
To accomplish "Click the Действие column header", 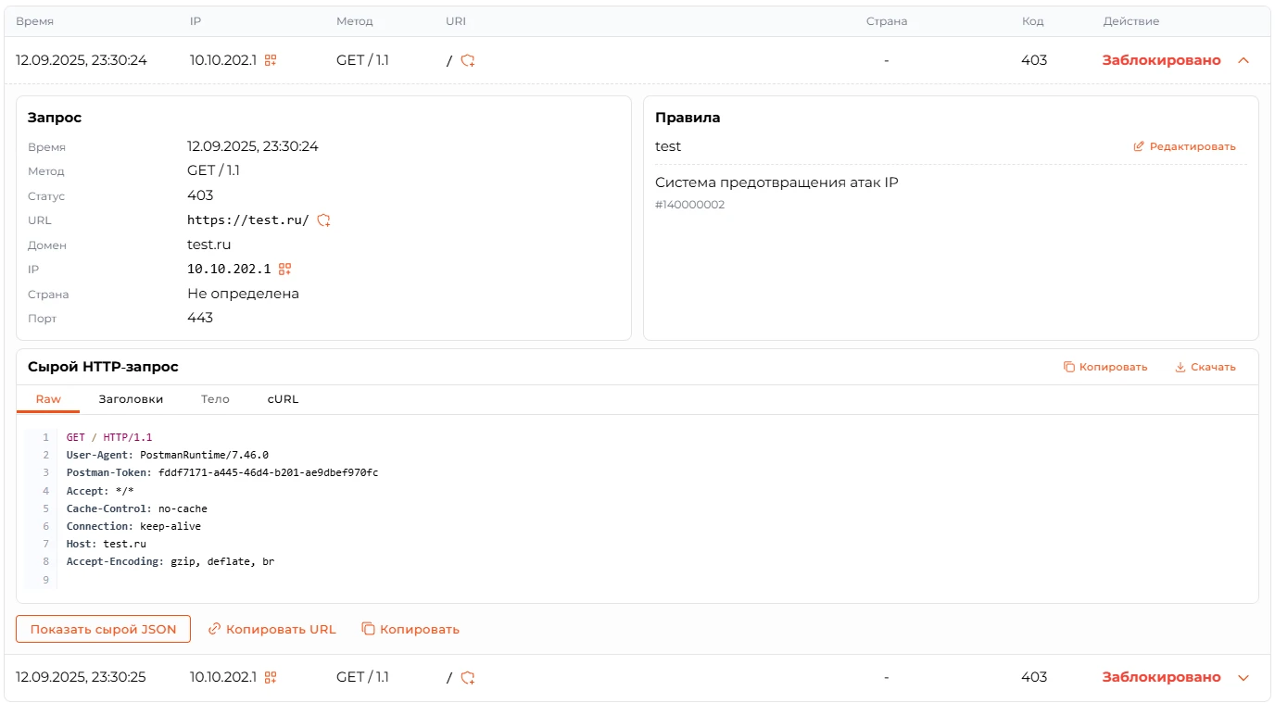I will coord(1130,21).
